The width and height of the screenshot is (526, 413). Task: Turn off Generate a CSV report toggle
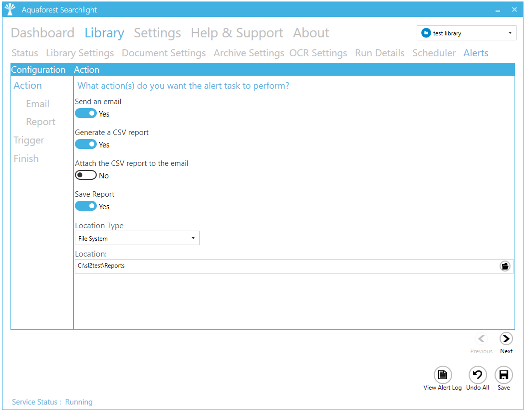coord(86,144)
